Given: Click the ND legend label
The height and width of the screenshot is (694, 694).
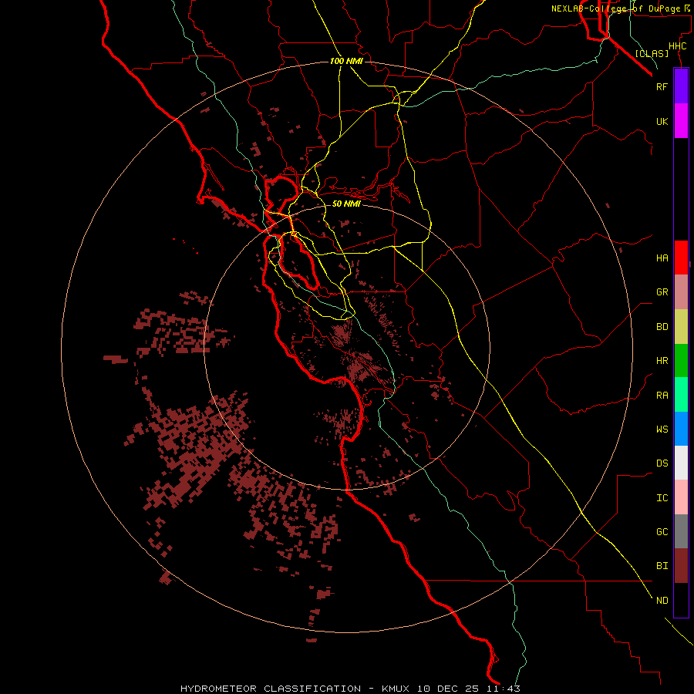Looking at the screenshot, I should point(662,601).
